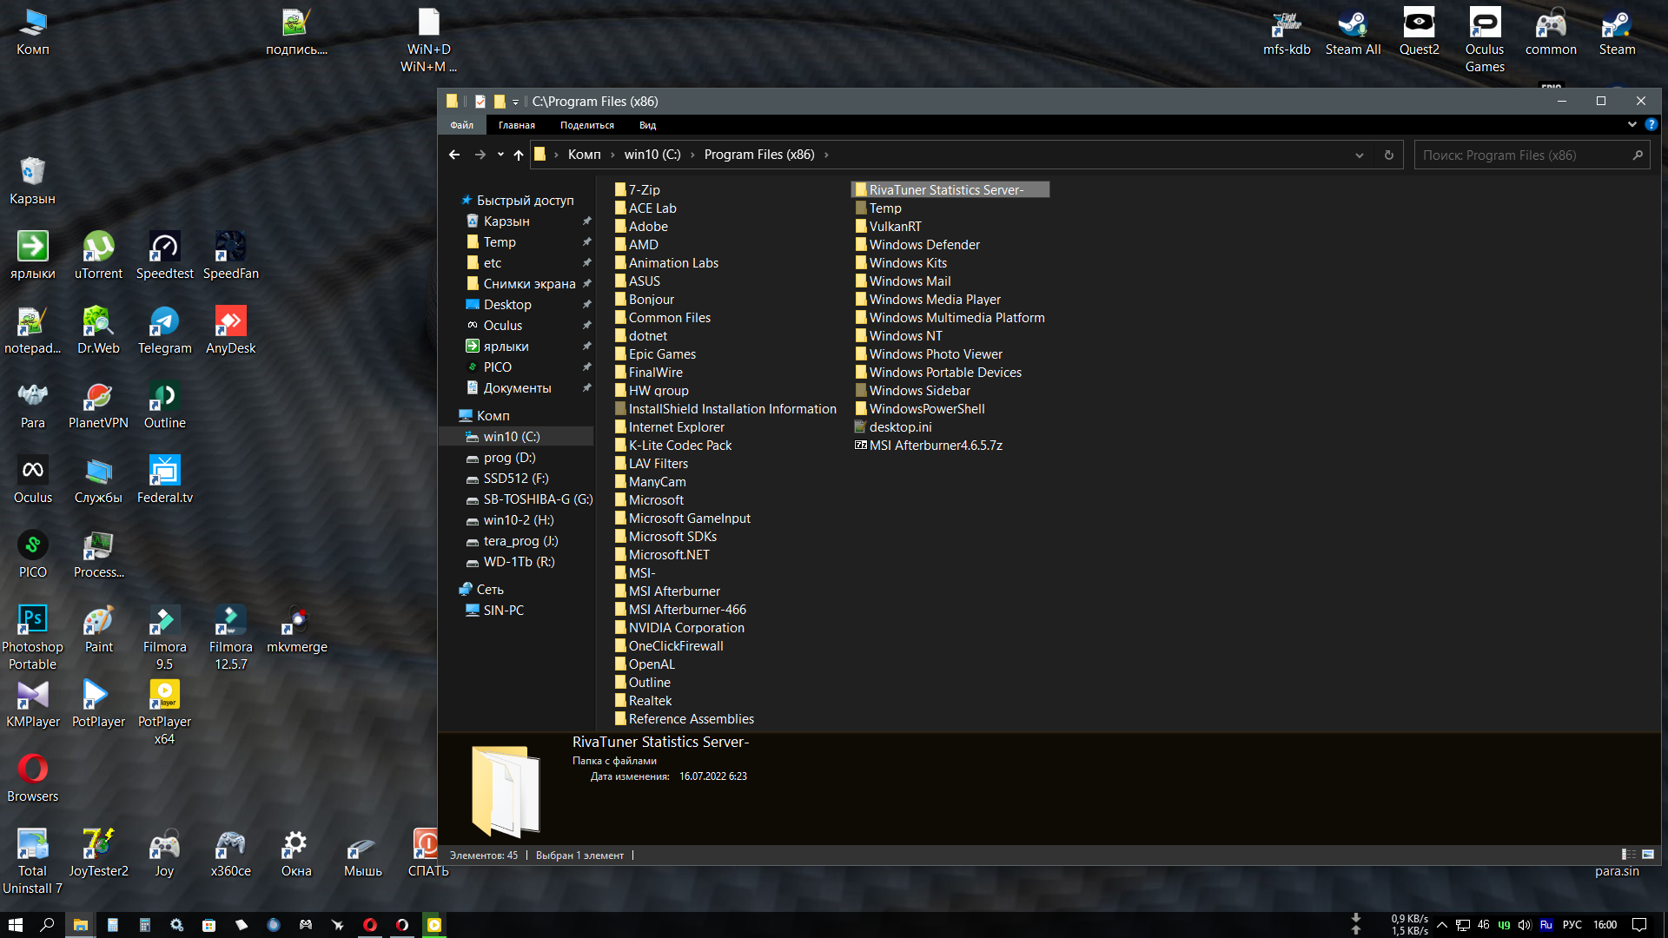Open Windows Start menu
The width and height of the screenshot is (1668, 938).
point(15,925)
